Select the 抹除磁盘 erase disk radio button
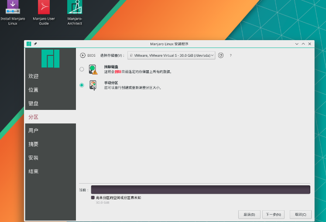The height and width of the screenshot is (222, 326). click(x=82, y=69)
